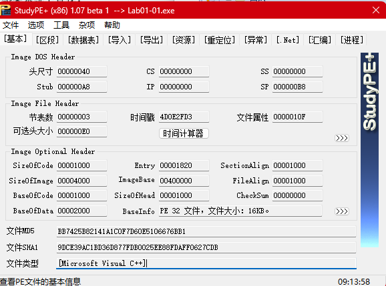Click the CS field in DOS Header
This screenshot has width=386, height=286.
(184, 71)
